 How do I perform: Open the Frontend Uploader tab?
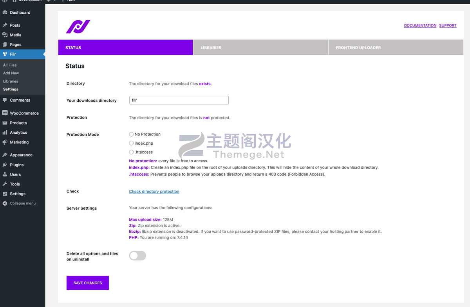tap(396, 47)
